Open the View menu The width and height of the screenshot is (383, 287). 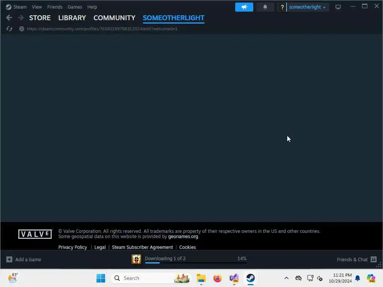[x=37, y=7]
